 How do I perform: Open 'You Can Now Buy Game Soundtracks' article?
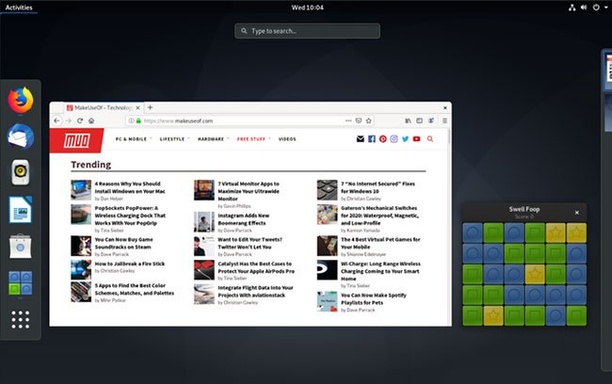[124, 243]
